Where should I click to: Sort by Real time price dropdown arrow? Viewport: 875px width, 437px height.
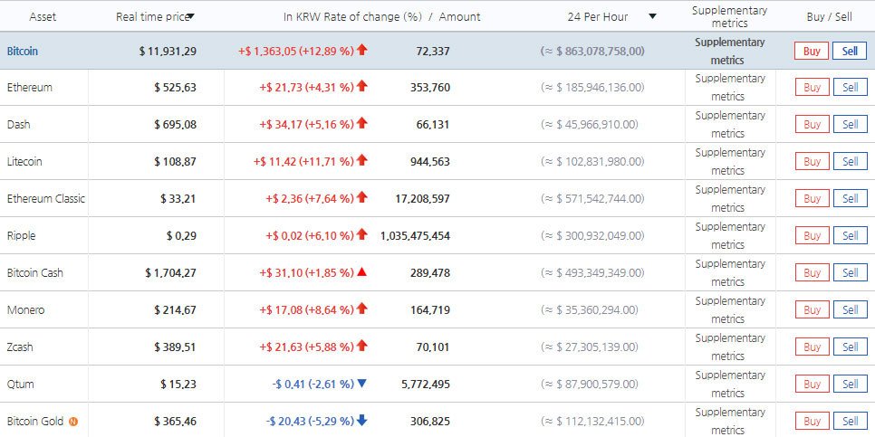(x=190, y=17)
